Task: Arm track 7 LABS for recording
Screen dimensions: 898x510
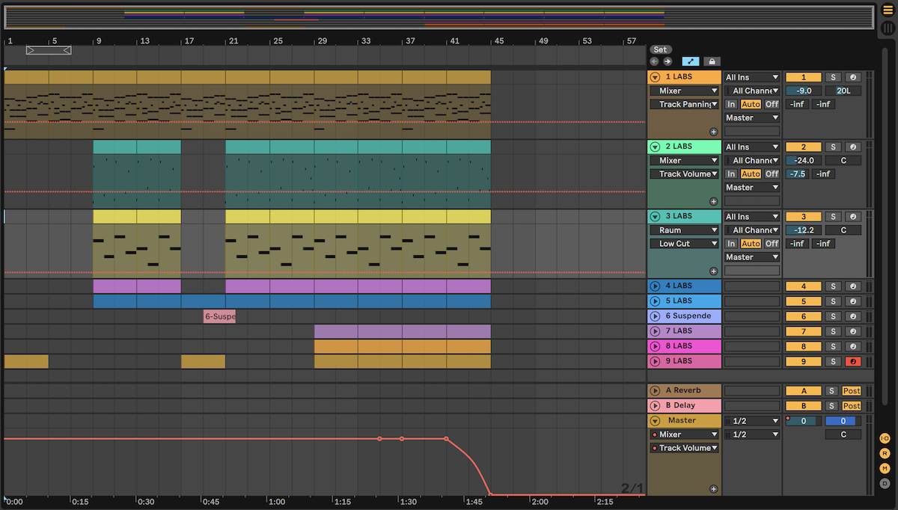Action: coord(853,331)
